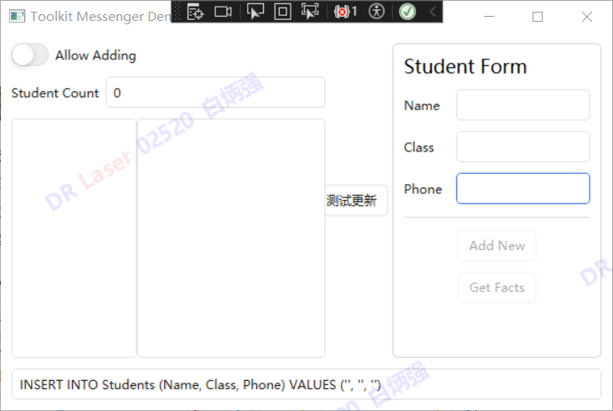Toggle Display Layout Adorners icon
This screenshot has width=613, height=411.
(x=283, y=12)
